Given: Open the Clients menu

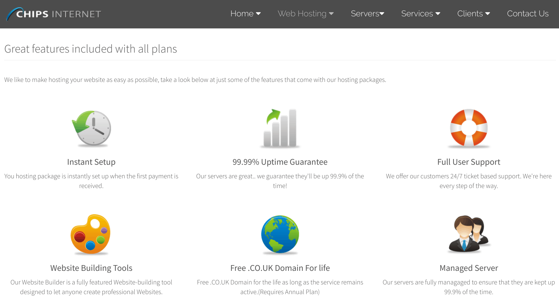Looking at the screenshot, I should coord(473,14).
